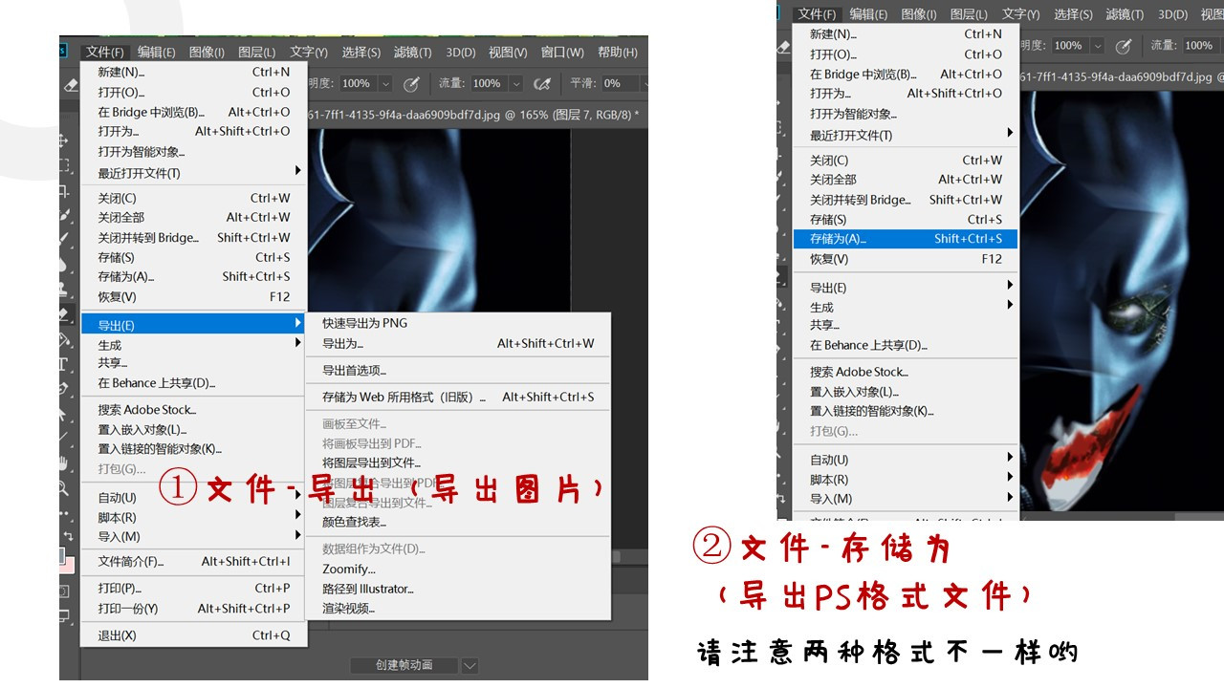Choose 快速导出为 PNG in export submenu

tap(364, 323)
